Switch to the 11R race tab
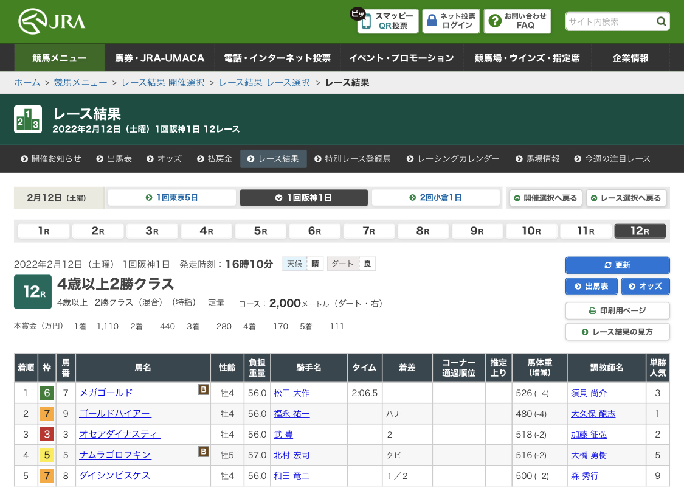 (586, 231)
